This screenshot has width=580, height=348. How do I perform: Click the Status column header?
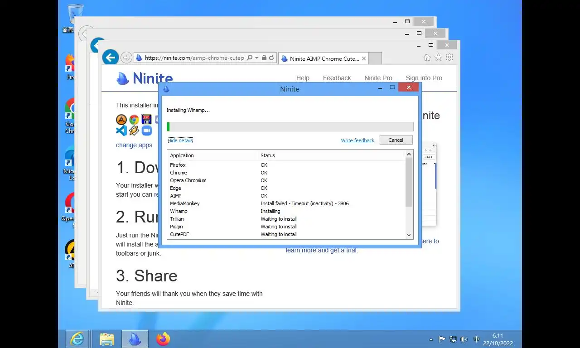pyautogui.click(x=331, y=155)
